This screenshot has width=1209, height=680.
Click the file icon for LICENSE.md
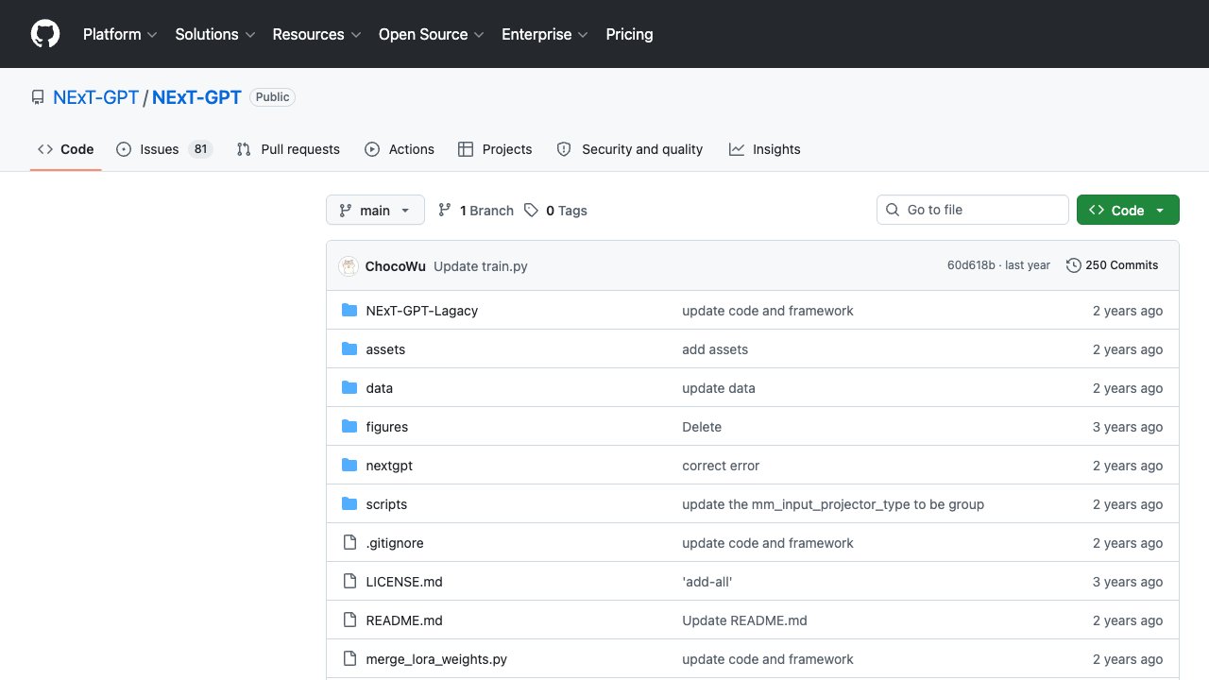coord(349,582)
